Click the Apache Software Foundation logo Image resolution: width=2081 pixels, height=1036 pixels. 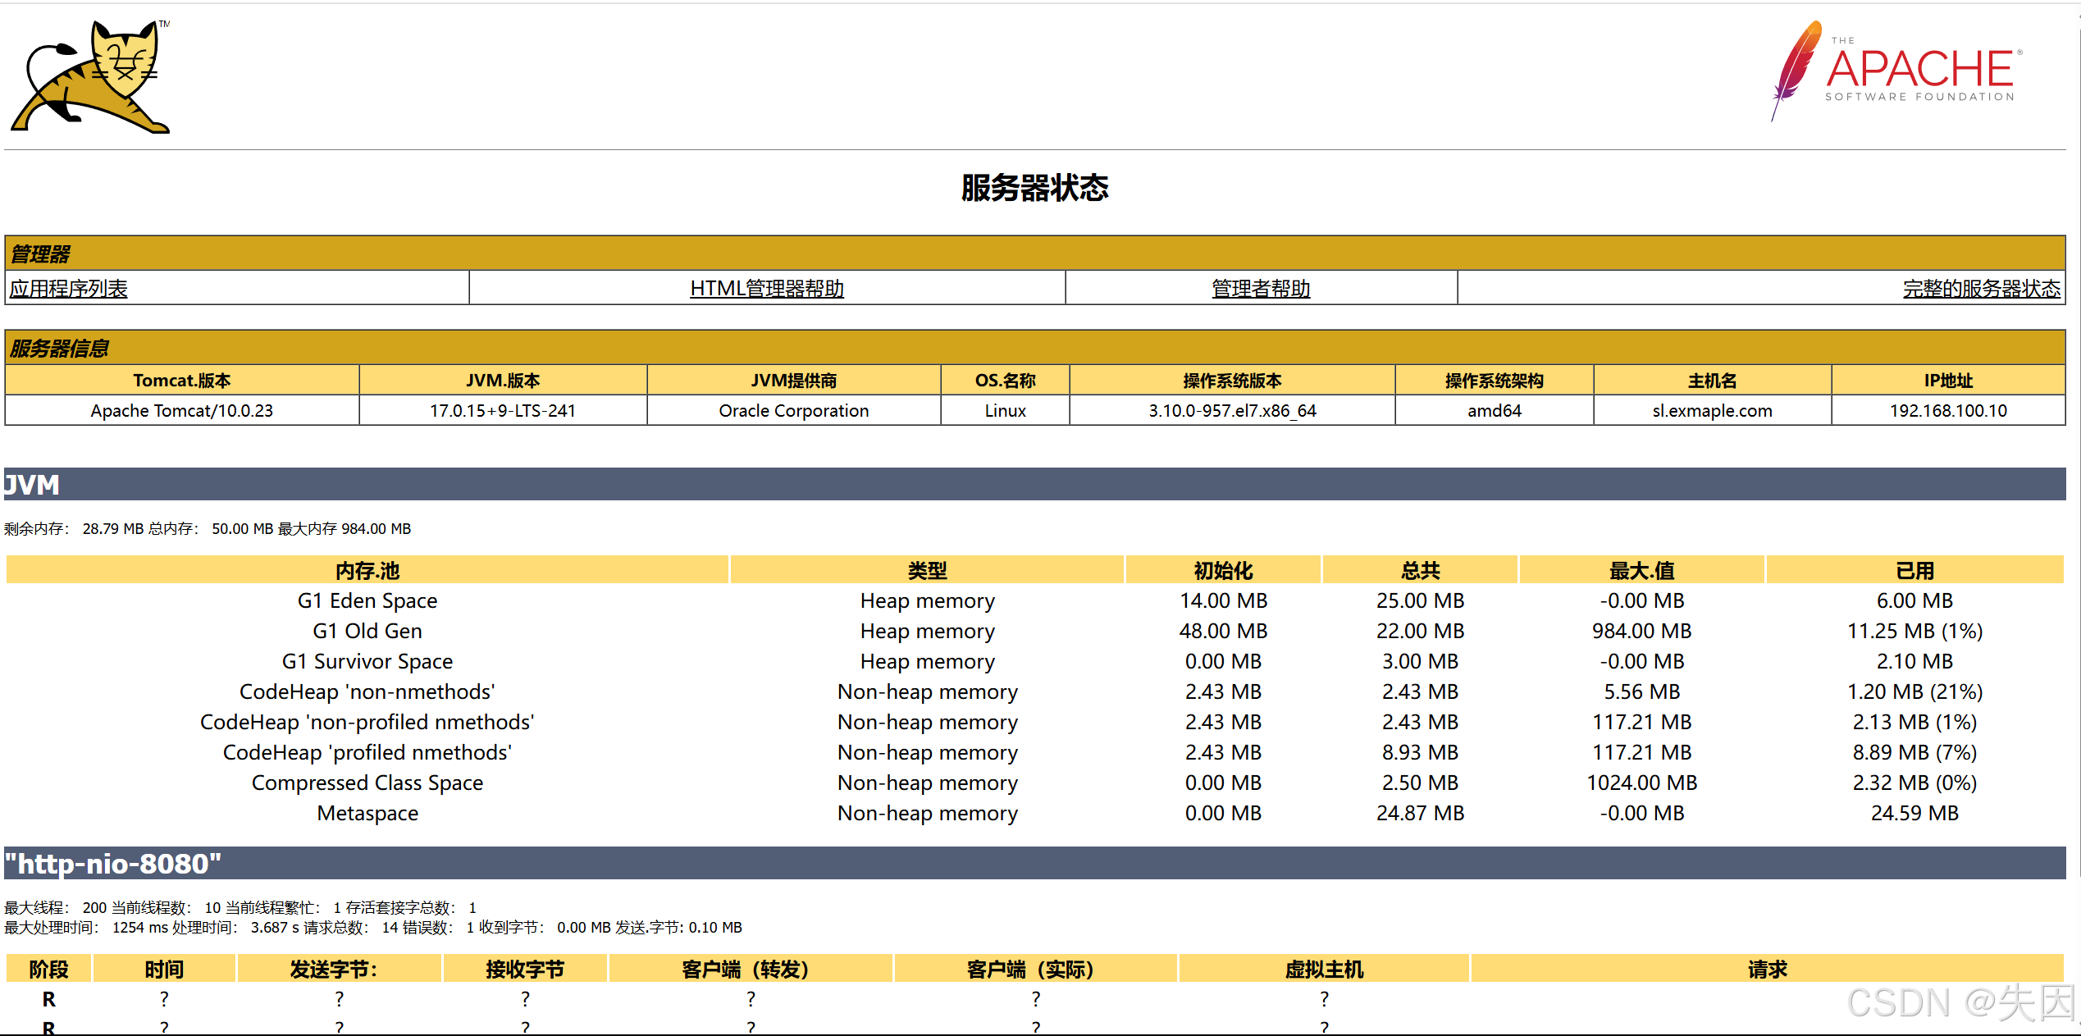click(x=1896, y=71)
